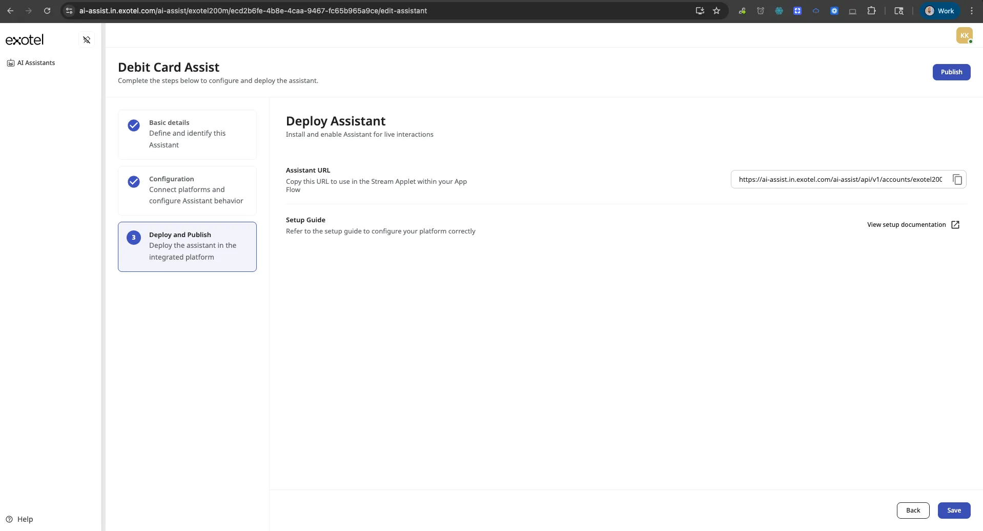Select the Basic details step
Screen dimensions: 983x531
point(187,135)
